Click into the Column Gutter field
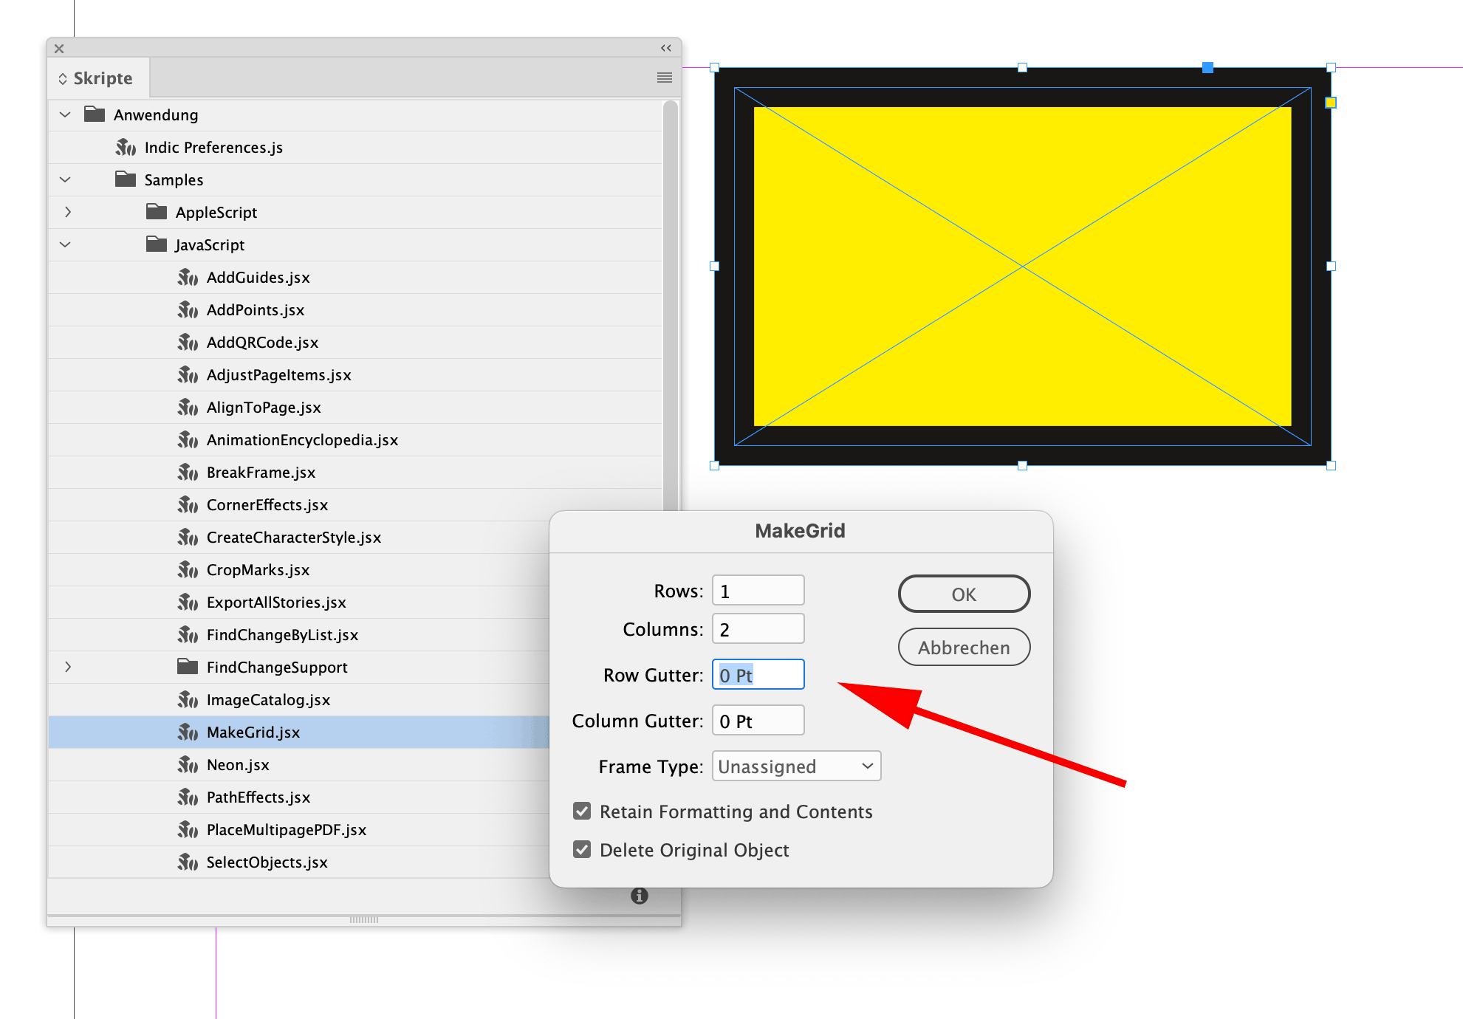This screenshot has height=1019, width=1463. click(x=758, y=721)
